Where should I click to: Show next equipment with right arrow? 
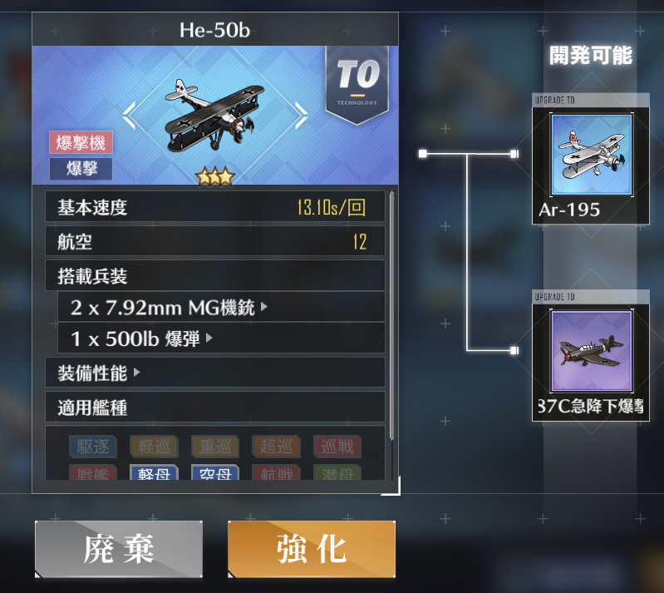coord(302,116)
